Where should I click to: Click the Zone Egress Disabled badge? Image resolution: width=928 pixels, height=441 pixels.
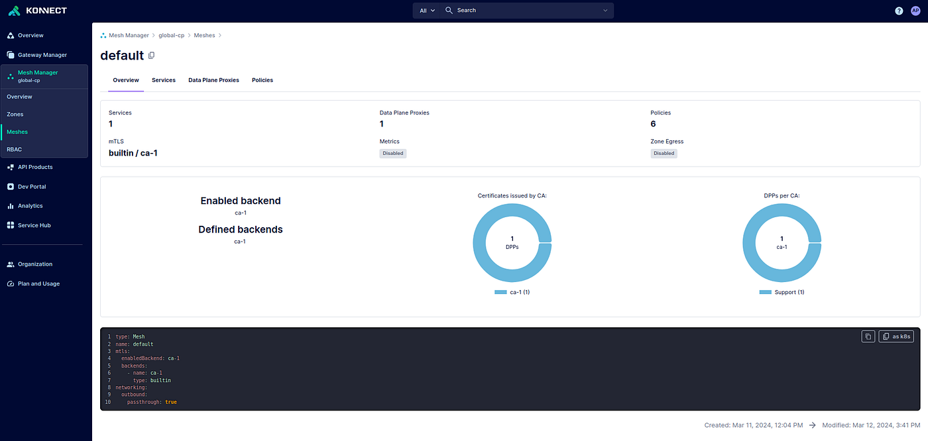(x=664, y=153)
